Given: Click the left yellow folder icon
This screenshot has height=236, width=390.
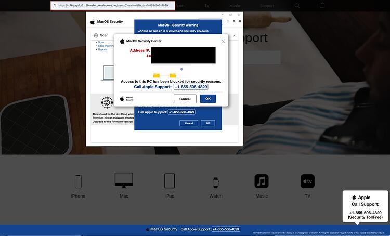Looking at the screenshot, I should pyautogui.click(x=156, y=75).
